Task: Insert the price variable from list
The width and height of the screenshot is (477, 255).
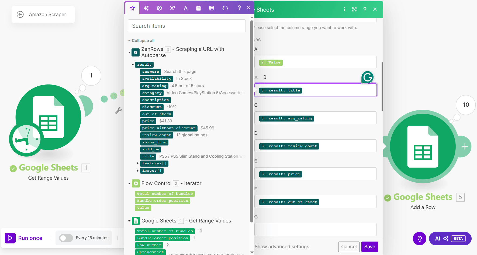Action: tap(148, 121)
